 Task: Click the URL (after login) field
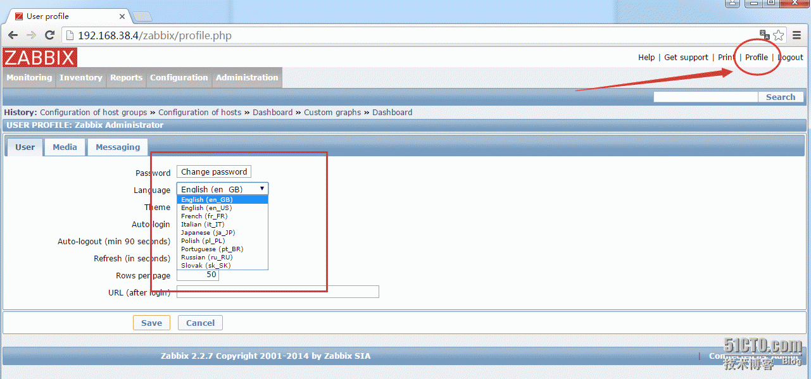[x=277, y=292]
